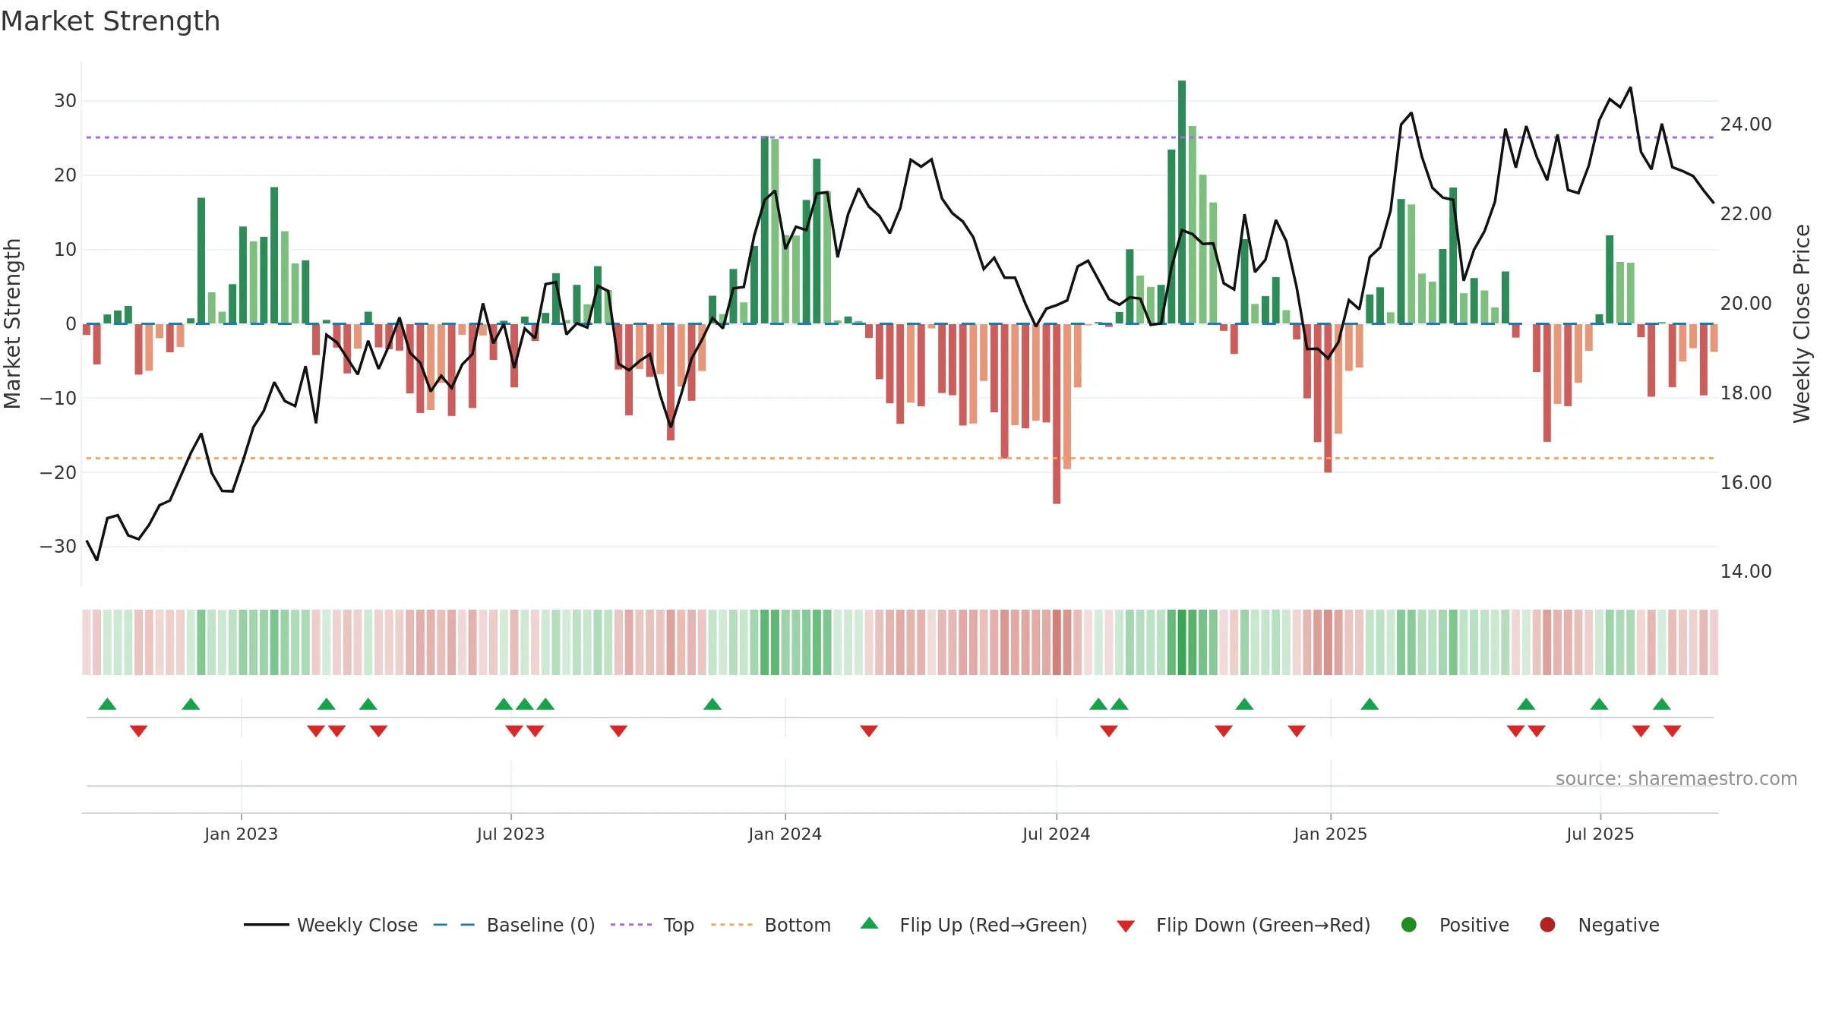Click the 18.00 price axis label

[x=1746, y=393]
